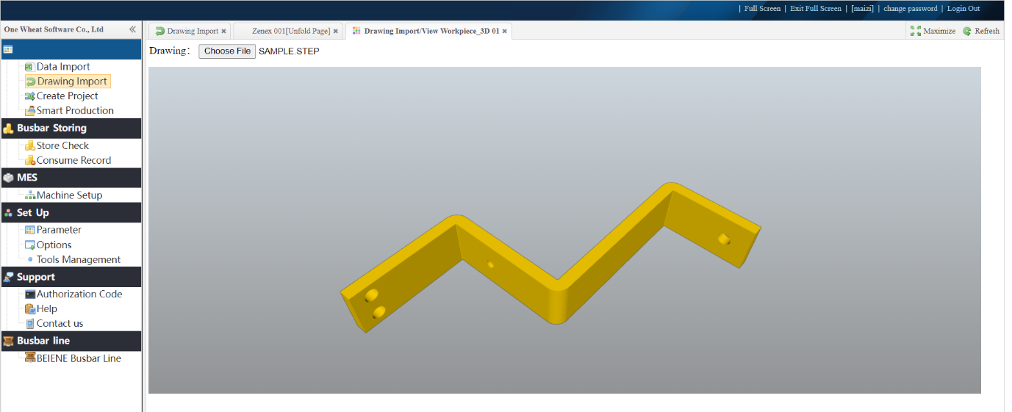Click the Data Import icon in sidebar
This screenshot has height=412, width=1012.
pyautogui.click(x=29, y=67)
